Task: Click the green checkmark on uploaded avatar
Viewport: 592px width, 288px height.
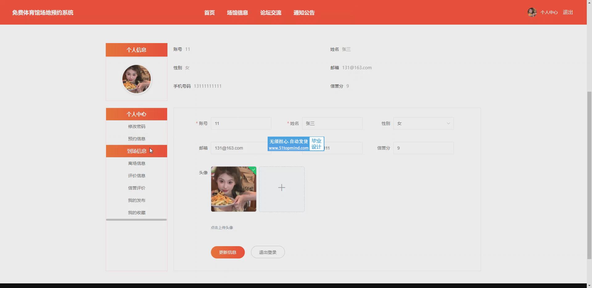Action: 253,169
